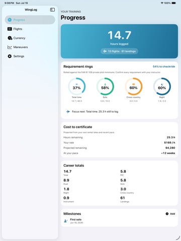The height and width of the screenshot is (241, 181).
Task: Open the 54% to checkride link
Action: click(x=164, y=66)
